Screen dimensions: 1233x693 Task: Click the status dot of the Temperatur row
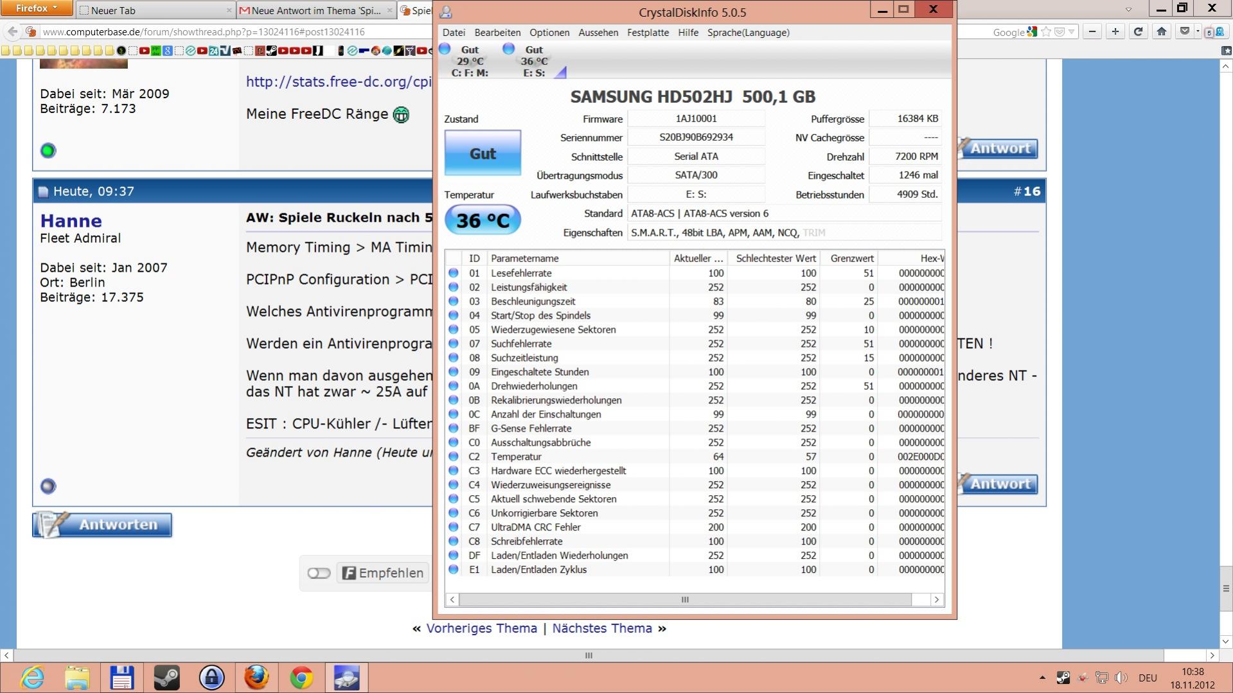[x=454, y=457]
